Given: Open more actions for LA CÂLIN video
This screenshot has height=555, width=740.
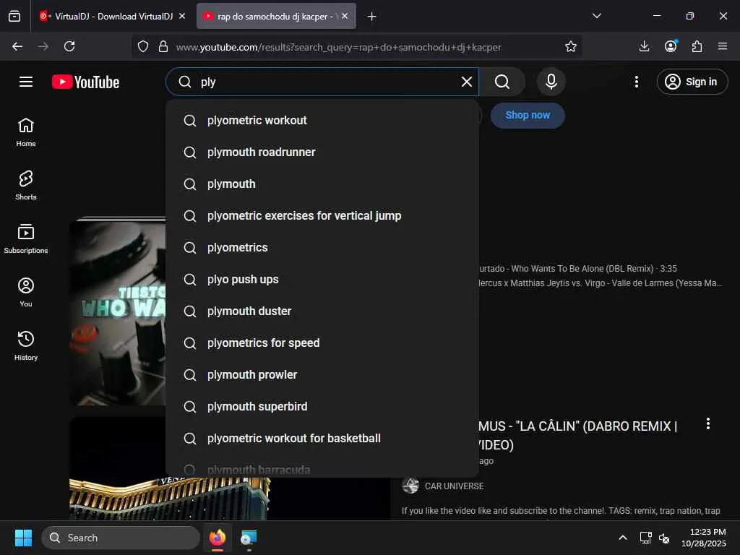Looking at the screenshot, I should [x=708, y=423].
